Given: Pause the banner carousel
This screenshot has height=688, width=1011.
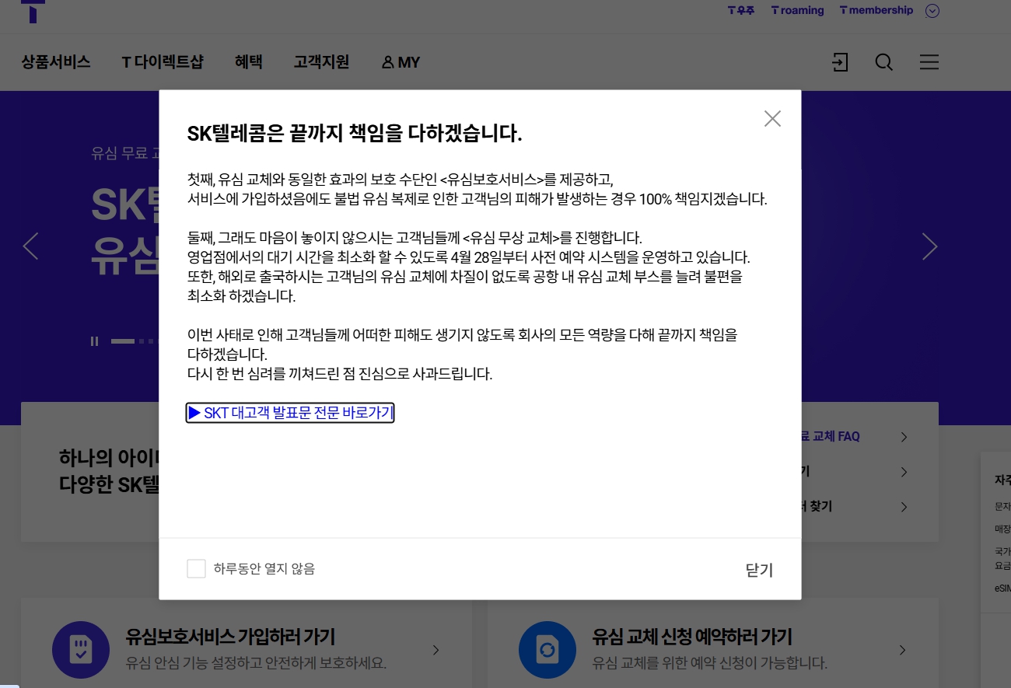Looking at the screenshot, I should pyautogui.click(x=94, y=341).
